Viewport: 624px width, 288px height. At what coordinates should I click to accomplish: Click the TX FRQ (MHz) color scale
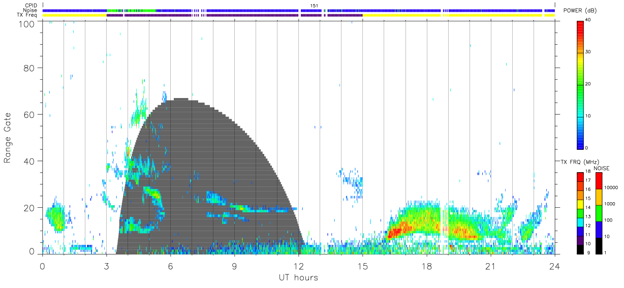580,213
